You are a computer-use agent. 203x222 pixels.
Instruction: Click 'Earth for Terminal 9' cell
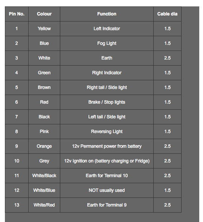click(107, 205)
